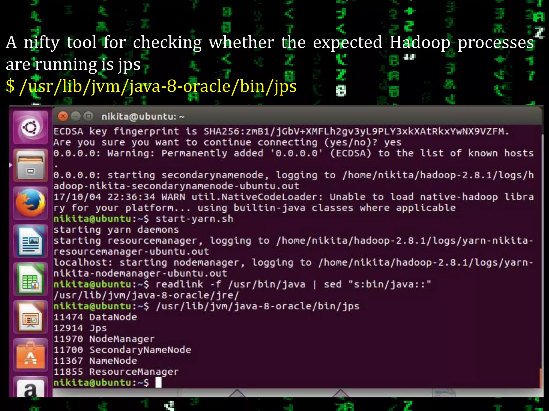Click '/usr/lib/jvm/java-8-oracle/jre/' output line
The image size is (549, 411).
click(x=146, y=295)
